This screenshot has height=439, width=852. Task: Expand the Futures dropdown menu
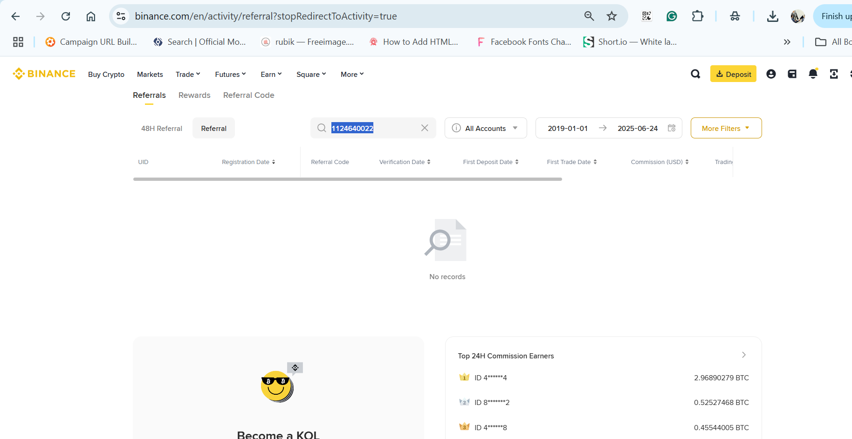click(x=230, y=75)
